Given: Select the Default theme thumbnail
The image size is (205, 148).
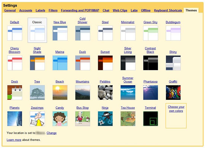Looking at the screenshot, I should click(x=15, y=33).
